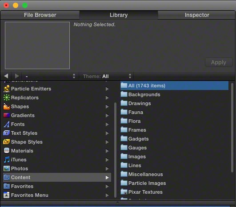The width and height of the screenshot is (236, 207).
Task: Click the Flora folder icon
Action: coord(124,121)
